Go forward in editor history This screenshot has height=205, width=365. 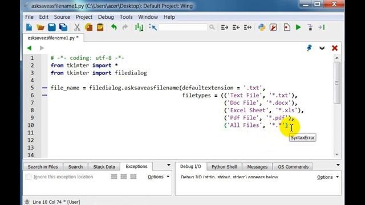tap(42, 48)
